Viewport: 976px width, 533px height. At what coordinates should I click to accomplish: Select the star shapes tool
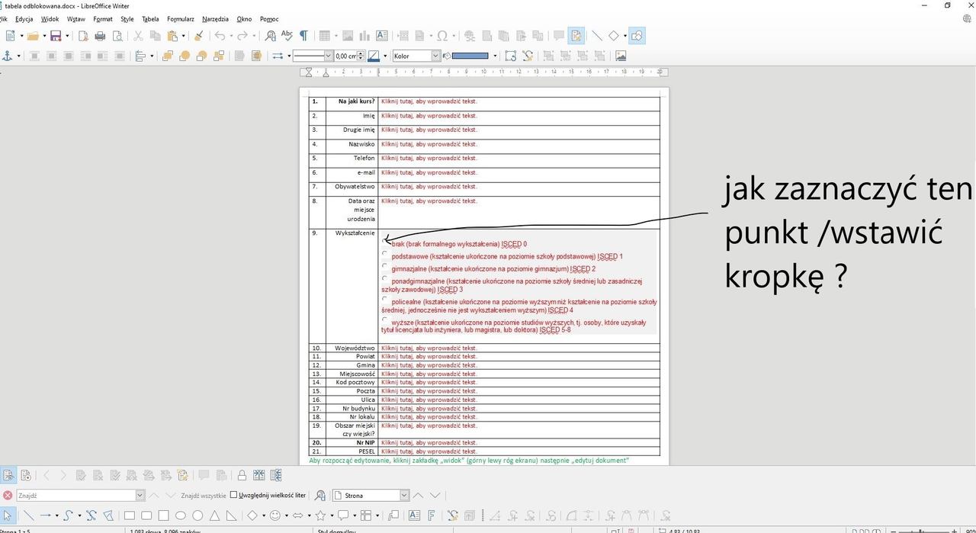tap(321, 515)
